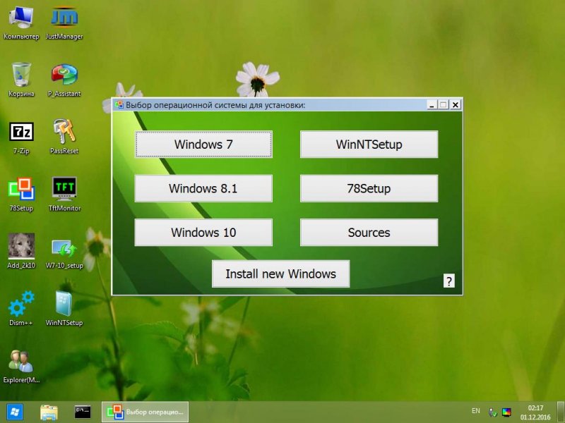Click the dialog title bar window icon
This screenshot has height=423, width=565.
click(119, 105)
